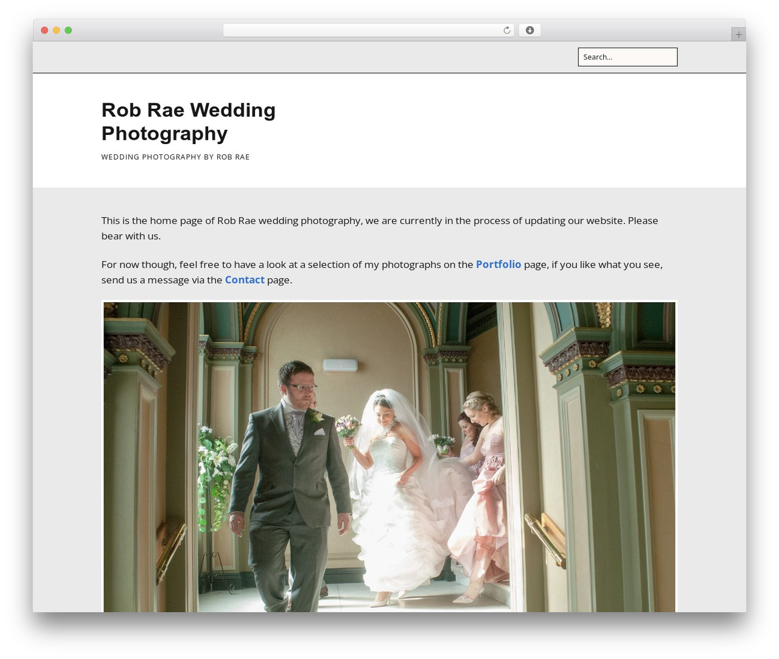Click the sentence starting 'For now though, feel free'
The height and width of the screenshot is (659, 779).
coord(382,272)
